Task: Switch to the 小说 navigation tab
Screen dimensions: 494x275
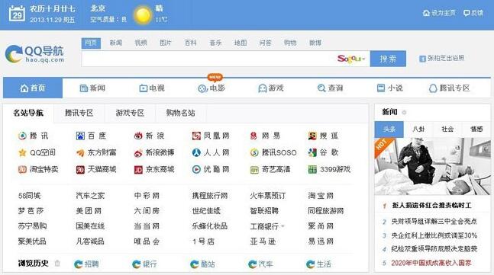Action: click(389, 88)
